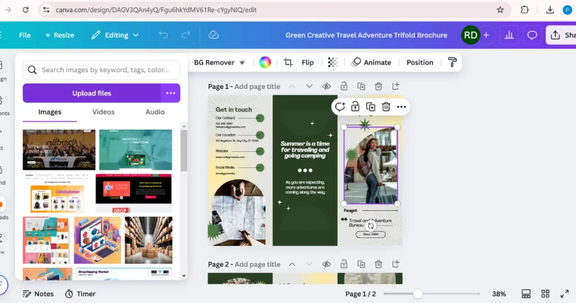Move Page 2 up with the chevron

292,264
